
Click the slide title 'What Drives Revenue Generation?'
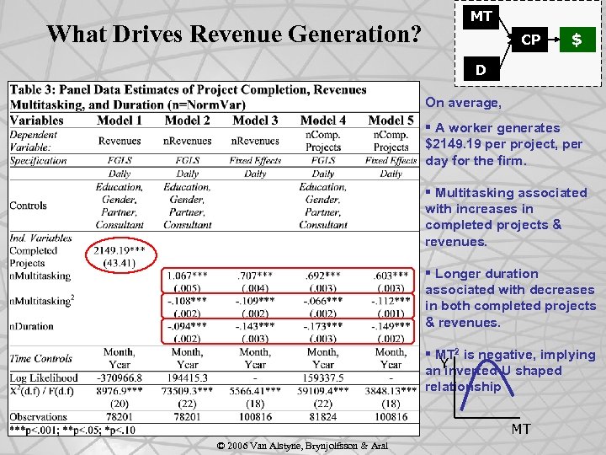pyautogui.click(x=234, y=34)
